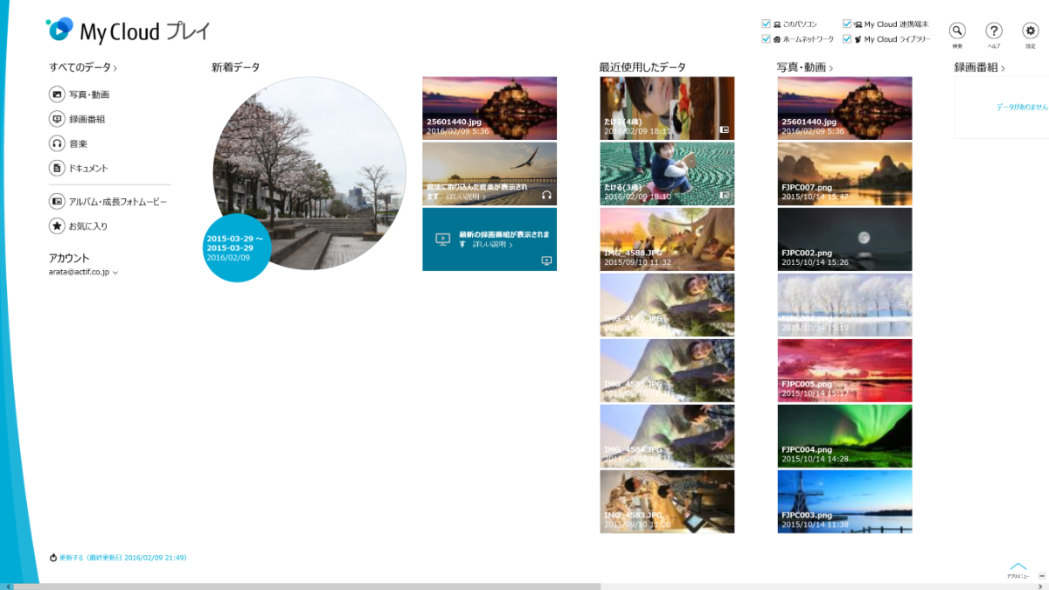Disable the My Cloud ライブラリー checkbox
The width and height of the screenshot is (1049, 590).
847,39
